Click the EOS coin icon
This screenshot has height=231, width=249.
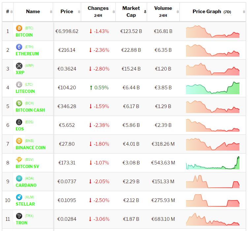[x=19, y=122]
